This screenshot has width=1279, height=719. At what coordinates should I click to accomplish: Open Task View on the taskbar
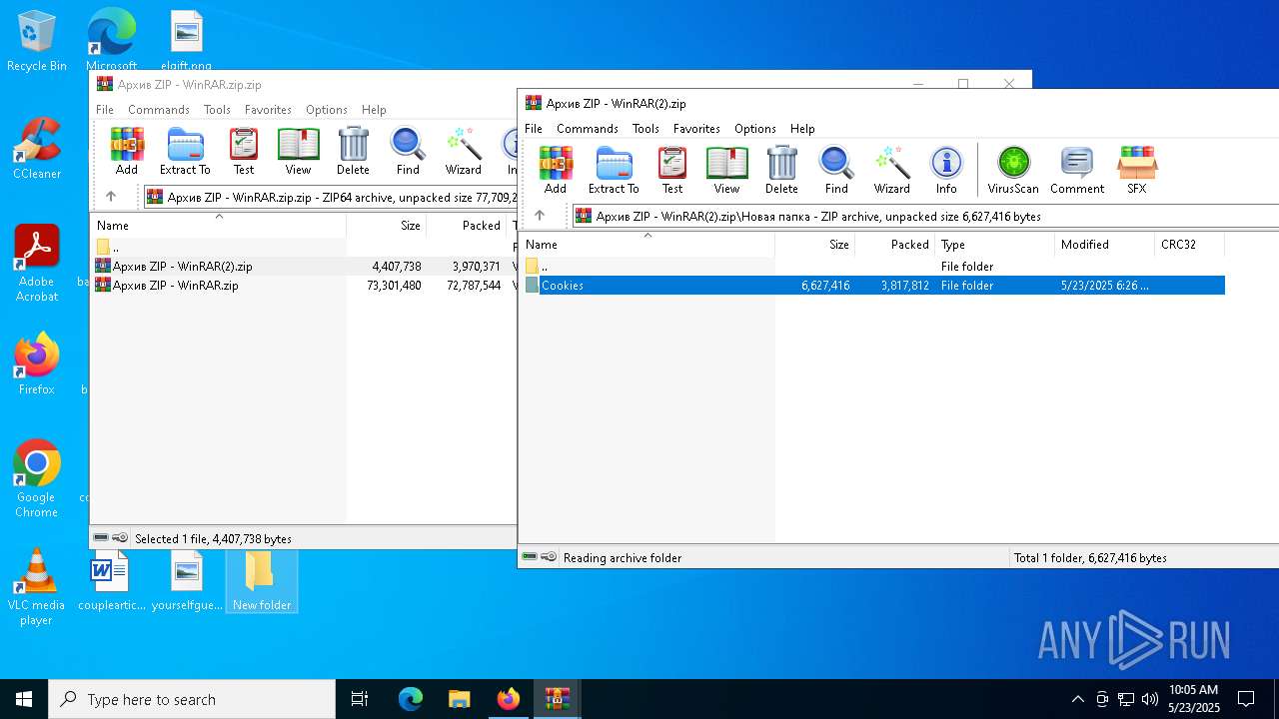click(360, 699)
